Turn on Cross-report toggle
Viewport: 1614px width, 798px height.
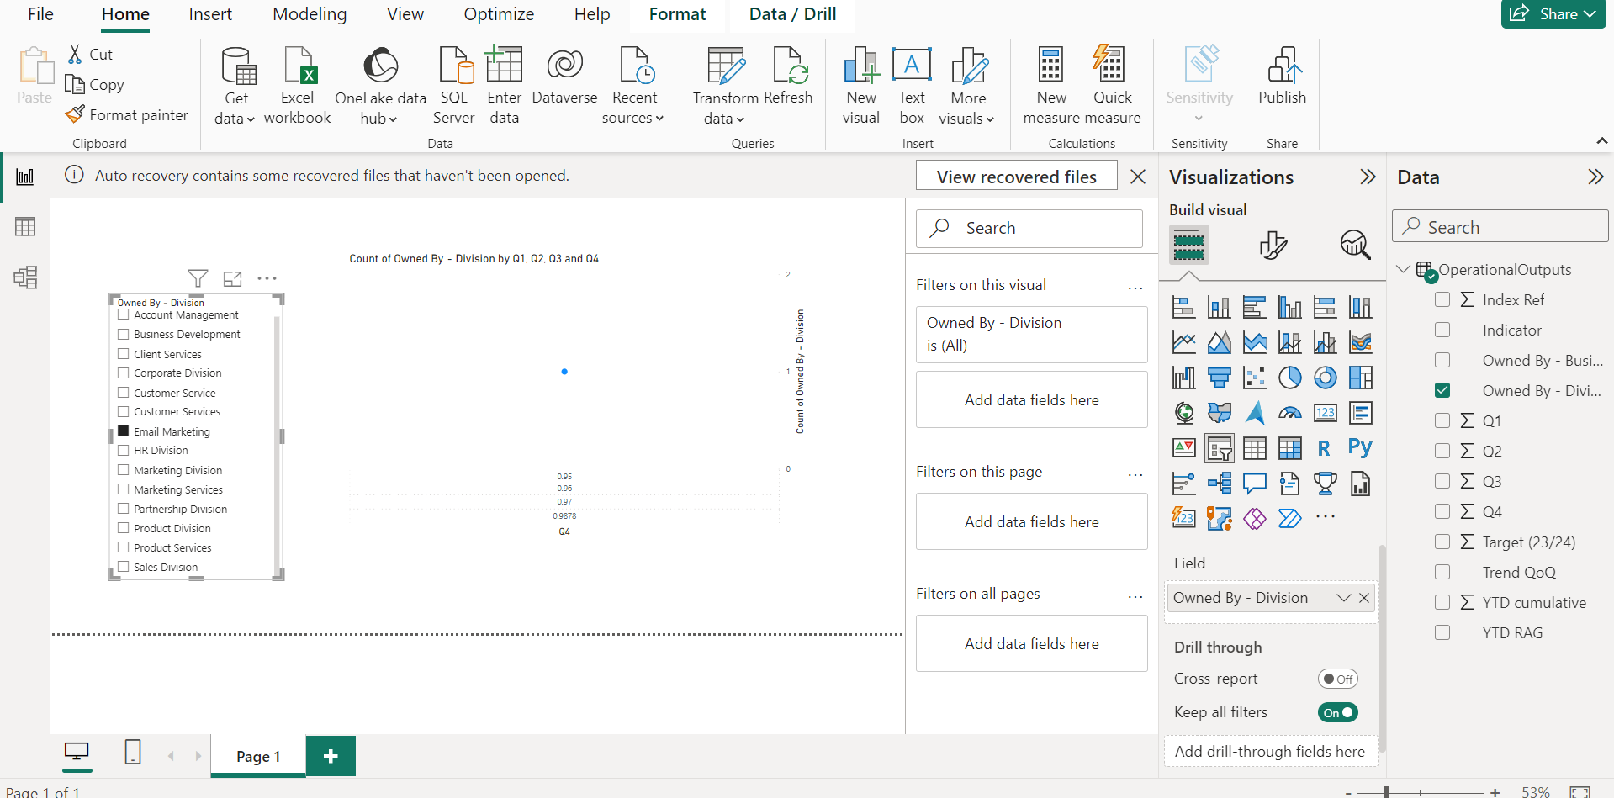[1337, 679]
